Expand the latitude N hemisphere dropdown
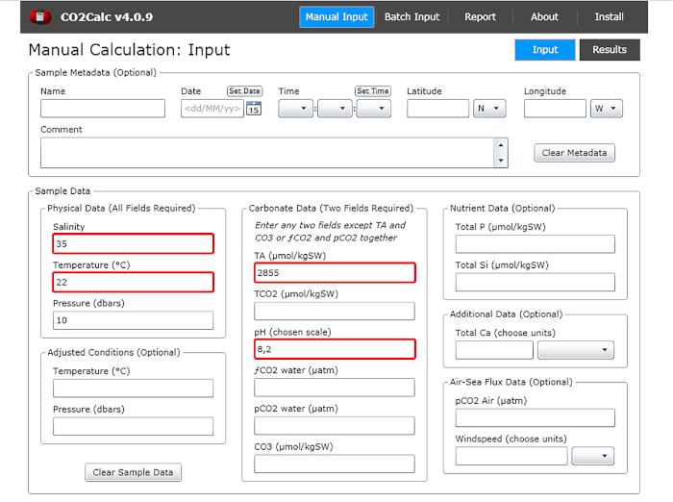Viewport: 673px width, 502px height. [489, 109]
